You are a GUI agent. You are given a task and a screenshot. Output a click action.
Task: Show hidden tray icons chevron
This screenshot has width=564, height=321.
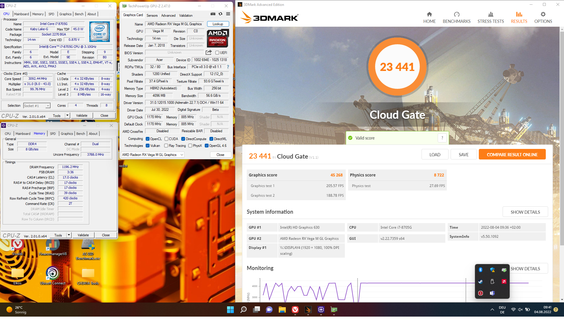(x=492, y=310)
